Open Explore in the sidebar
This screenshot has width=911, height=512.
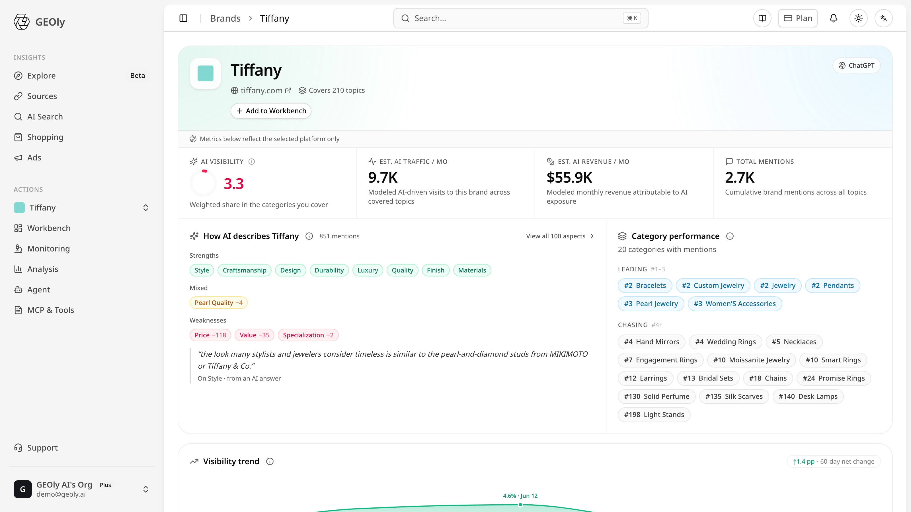pyautogui.click(x=82, y=76)
